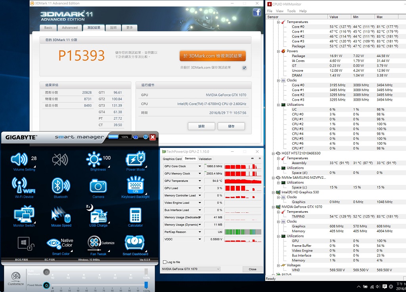Open the GPU selection combo box in GPU-Z

click(191, 269)
